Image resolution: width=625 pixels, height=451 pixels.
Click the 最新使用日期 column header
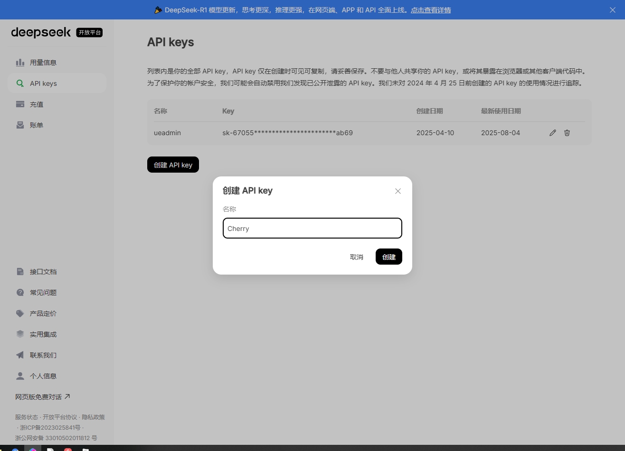pos(501,111)
